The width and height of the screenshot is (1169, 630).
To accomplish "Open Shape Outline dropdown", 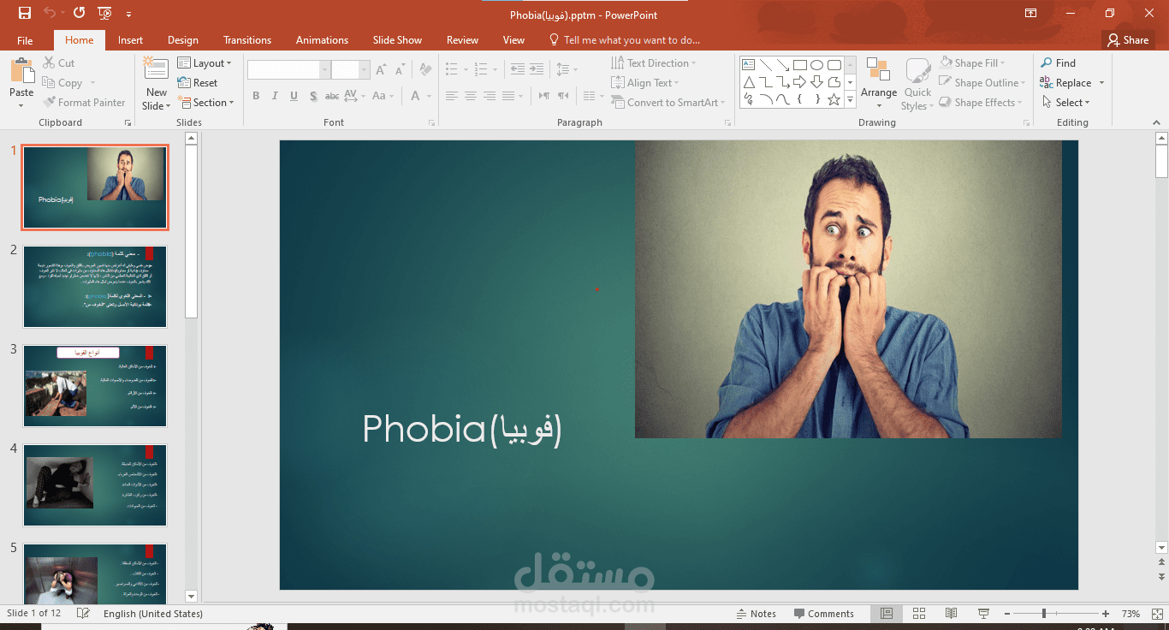I will tap(982, 83).
